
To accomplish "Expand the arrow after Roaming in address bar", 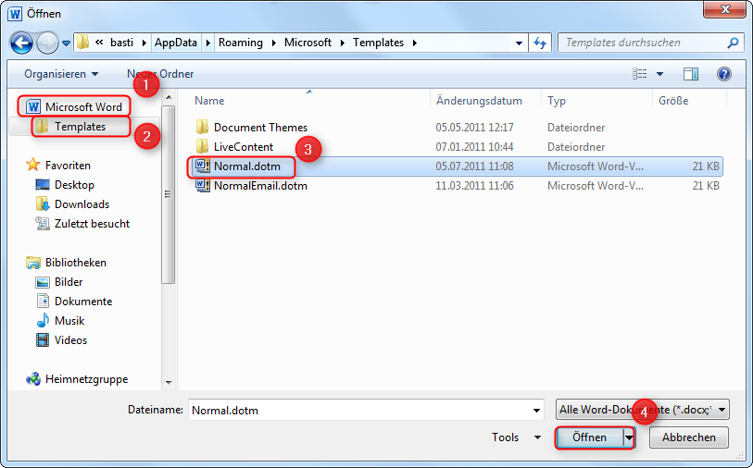I will [x=274, y=43].
